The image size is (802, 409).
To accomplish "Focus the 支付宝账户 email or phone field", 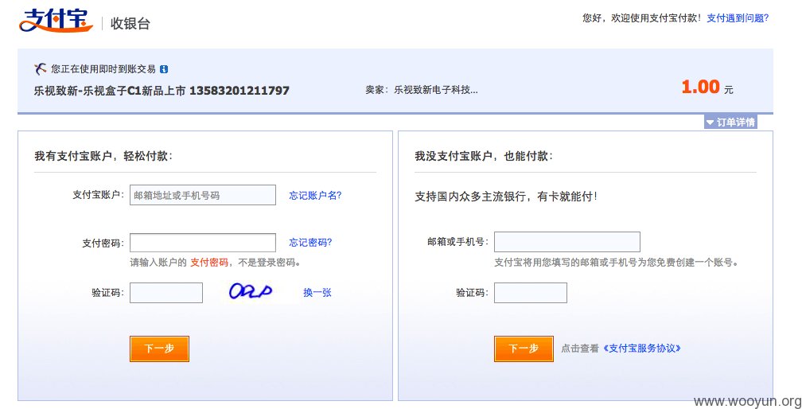I will tap(203, 195).
